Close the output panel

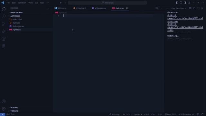202,8
